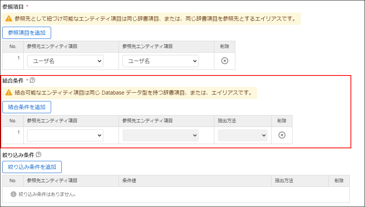Click the 抽出方法 header in 絞り込み条件 table
Screen dimensions: 365x207
(284, 180)
